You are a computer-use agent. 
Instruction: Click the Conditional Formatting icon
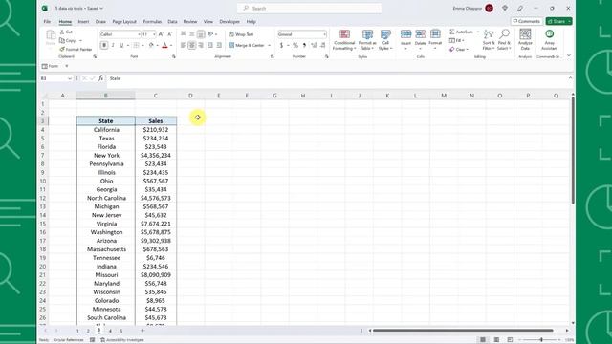pyautogui.click(x=344, y=34)
